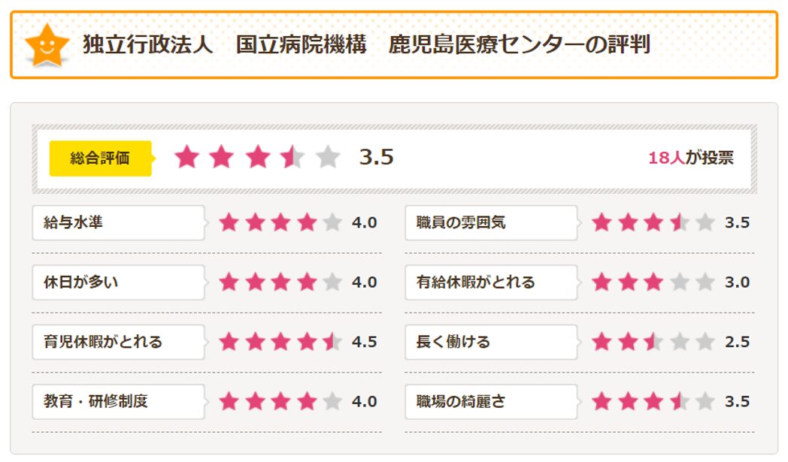Click the 職員の雰囲気 category label

pos(491,222)
